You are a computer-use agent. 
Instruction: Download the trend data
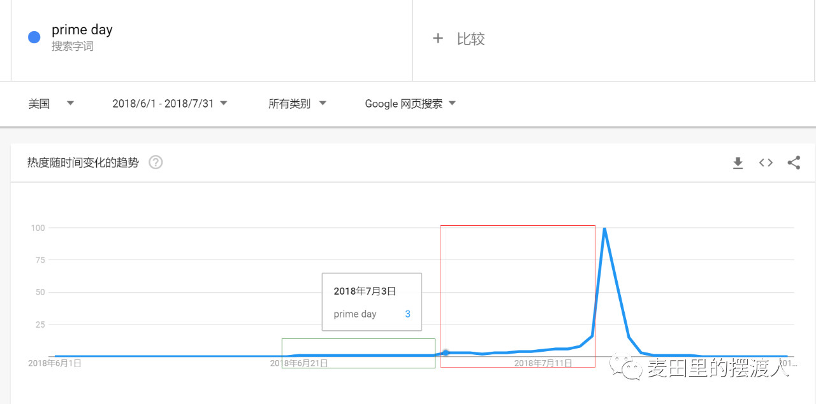tap(738, 163)
